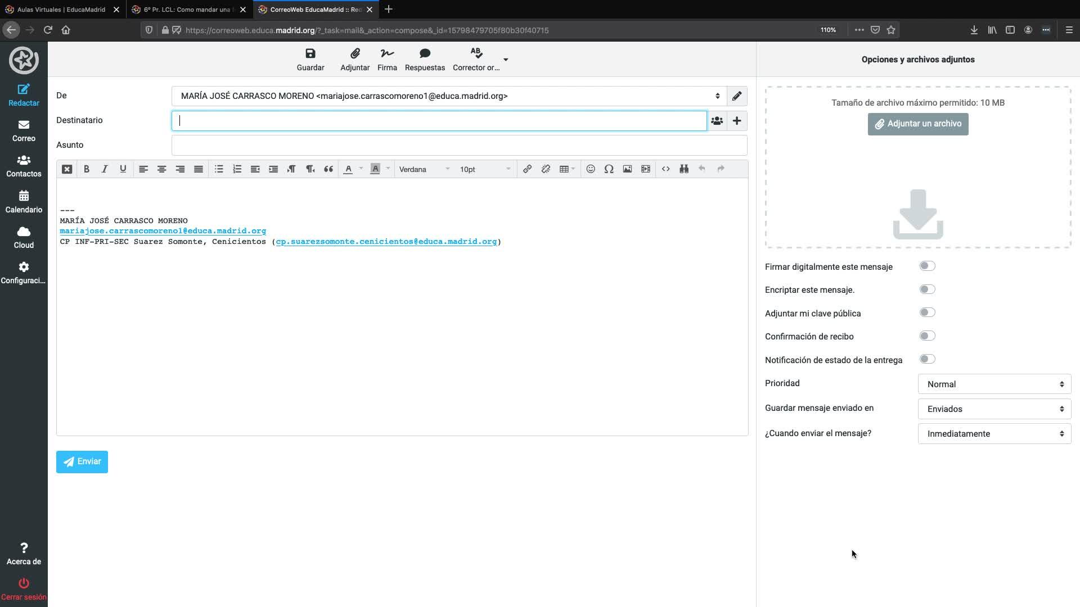Insert an emoticon with smiley icon
The height and width of the screenshot is (607, 1080).
click(591, 169)
